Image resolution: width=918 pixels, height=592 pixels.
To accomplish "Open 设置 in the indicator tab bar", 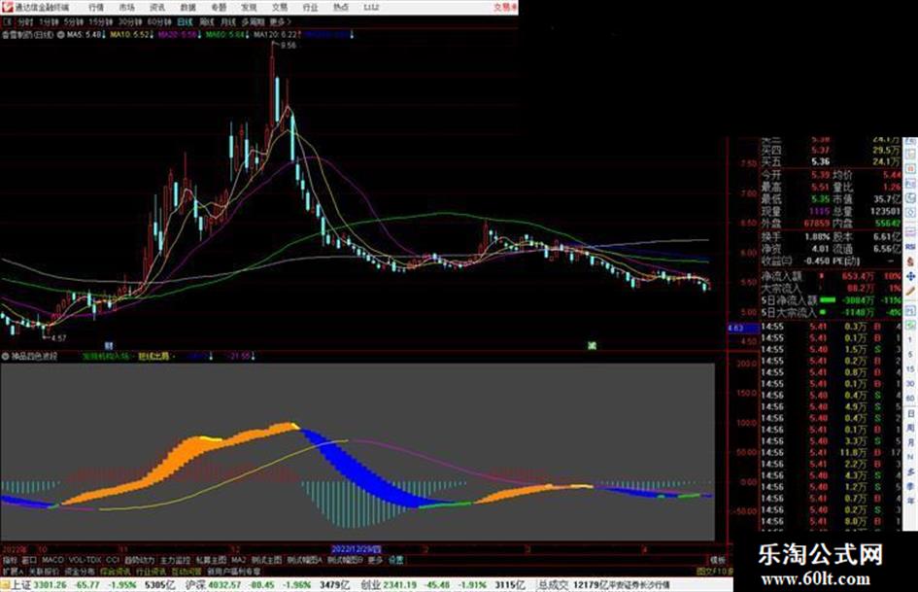I will [395, 560].
